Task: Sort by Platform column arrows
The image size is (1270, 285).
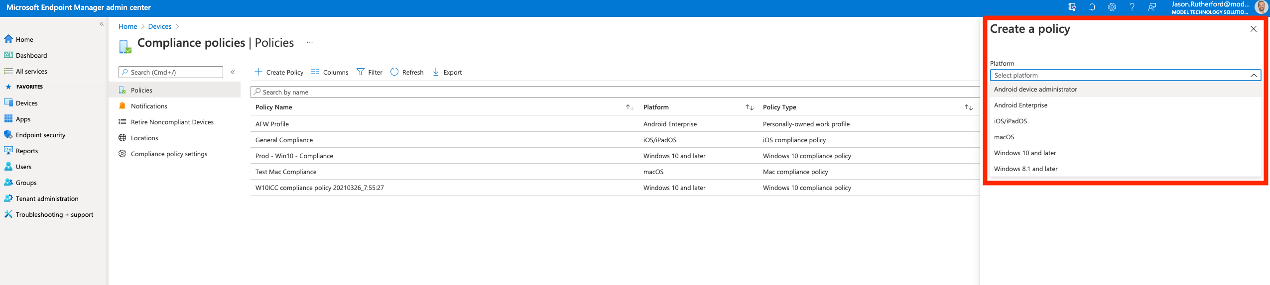Action: (x=749, y=107)
